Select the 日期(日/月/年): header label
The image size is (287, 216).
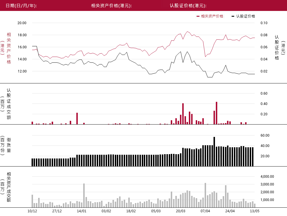point(21,6)
